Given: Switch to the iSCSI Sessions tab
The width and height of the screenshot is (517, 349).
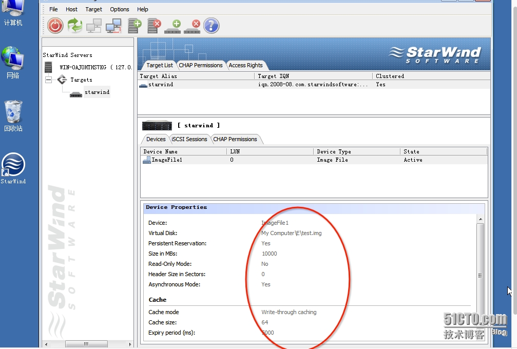Looking at the screenshot, I should 189,139.
